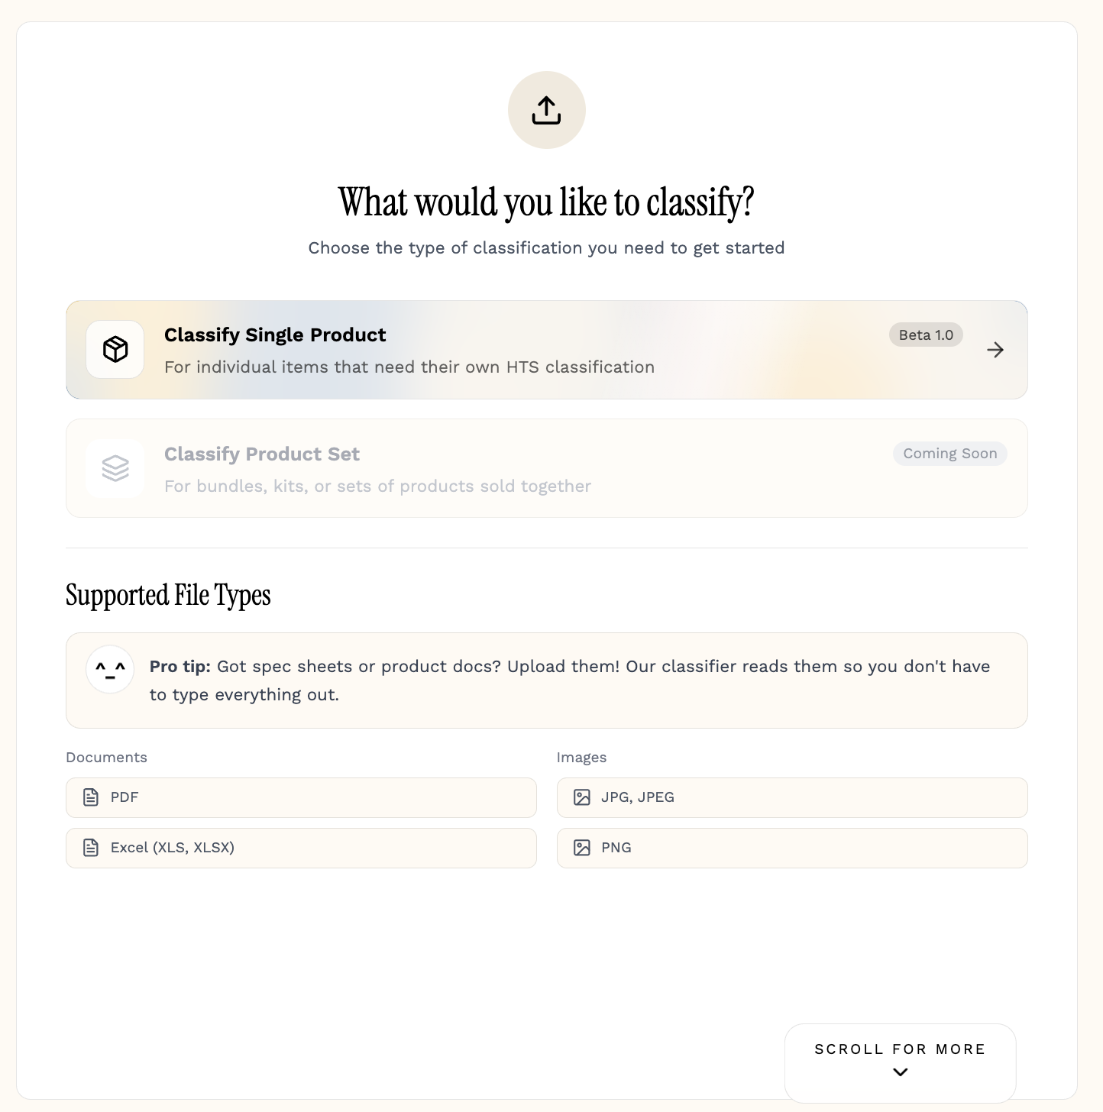Select the PDF file type row
The image size is (1103, 1112).
[x=301, y=797]
